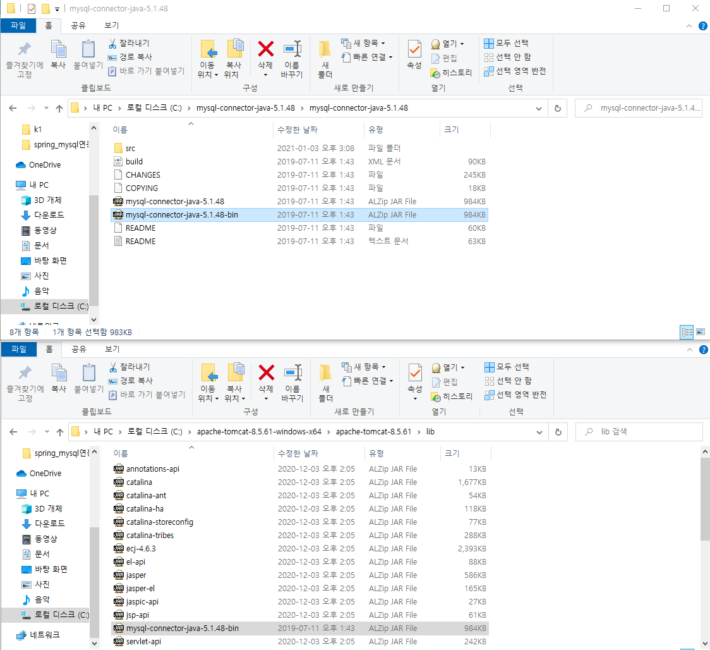Open address bar history dropdown in bottom window
Viewport: 710px width, 650px height.
coord(539,432)
